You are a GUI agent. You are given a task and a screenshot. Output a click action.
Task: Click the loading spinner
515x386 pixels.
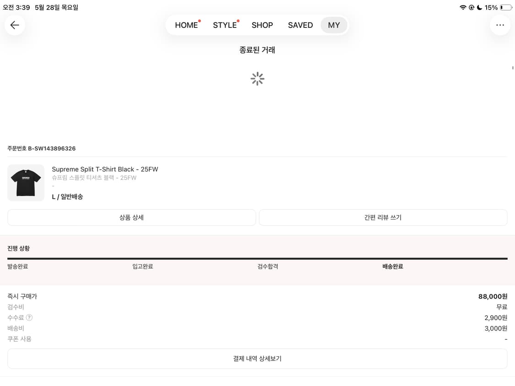(x=257, y=79)
